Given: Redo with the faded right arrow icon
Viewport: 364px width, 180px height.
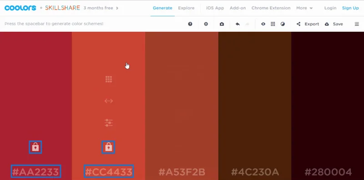Looking at the screenshot, I should pos(248,24).
